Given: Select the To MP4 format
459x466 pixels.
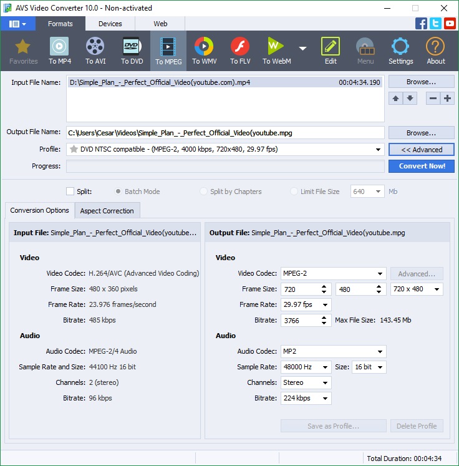Looking at the screenshot, I should [x=60, y=51].
